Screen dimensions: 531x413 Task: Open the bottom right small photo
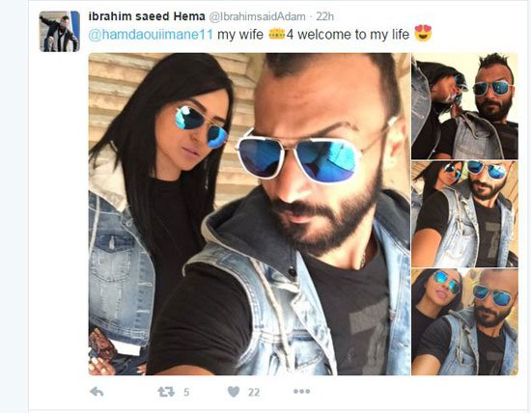(x=465, y=322)
